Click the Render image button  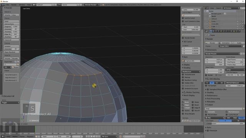[211, 43]
